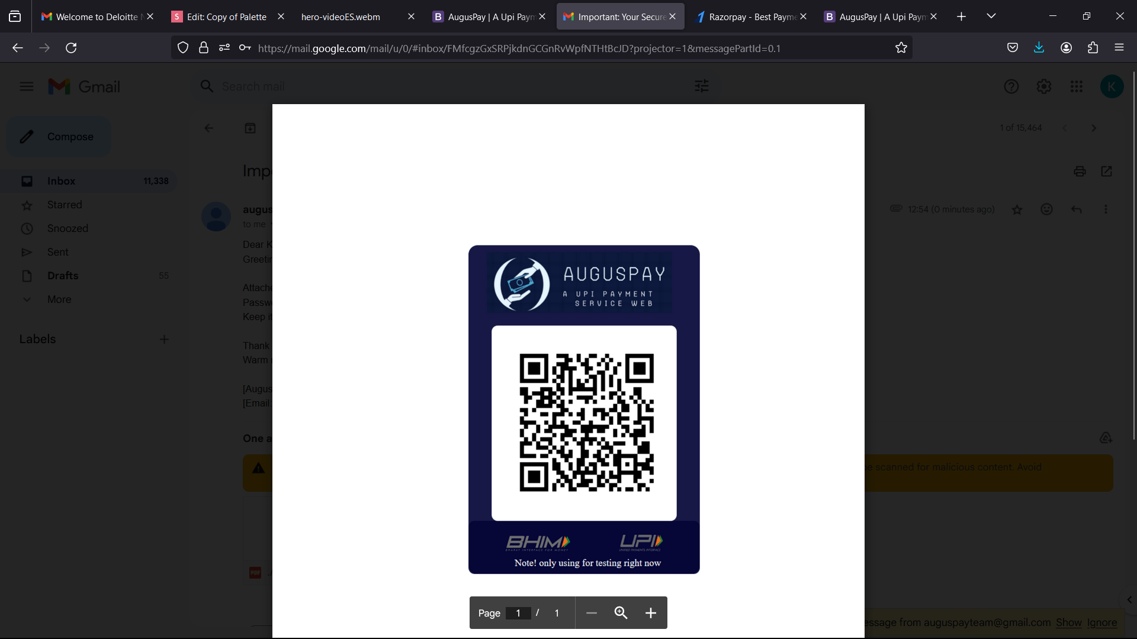1137x639 pixels.
Task: Open message three-dot more options
Action: [x=1105, y=209]
